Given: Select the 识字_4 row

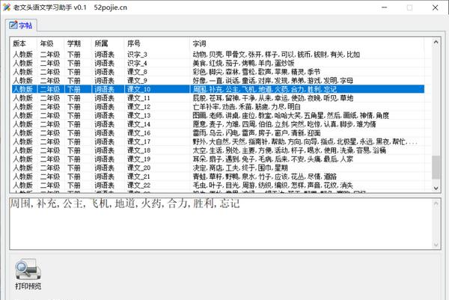Looking at the screenshot, I should [x=218, y=63].
